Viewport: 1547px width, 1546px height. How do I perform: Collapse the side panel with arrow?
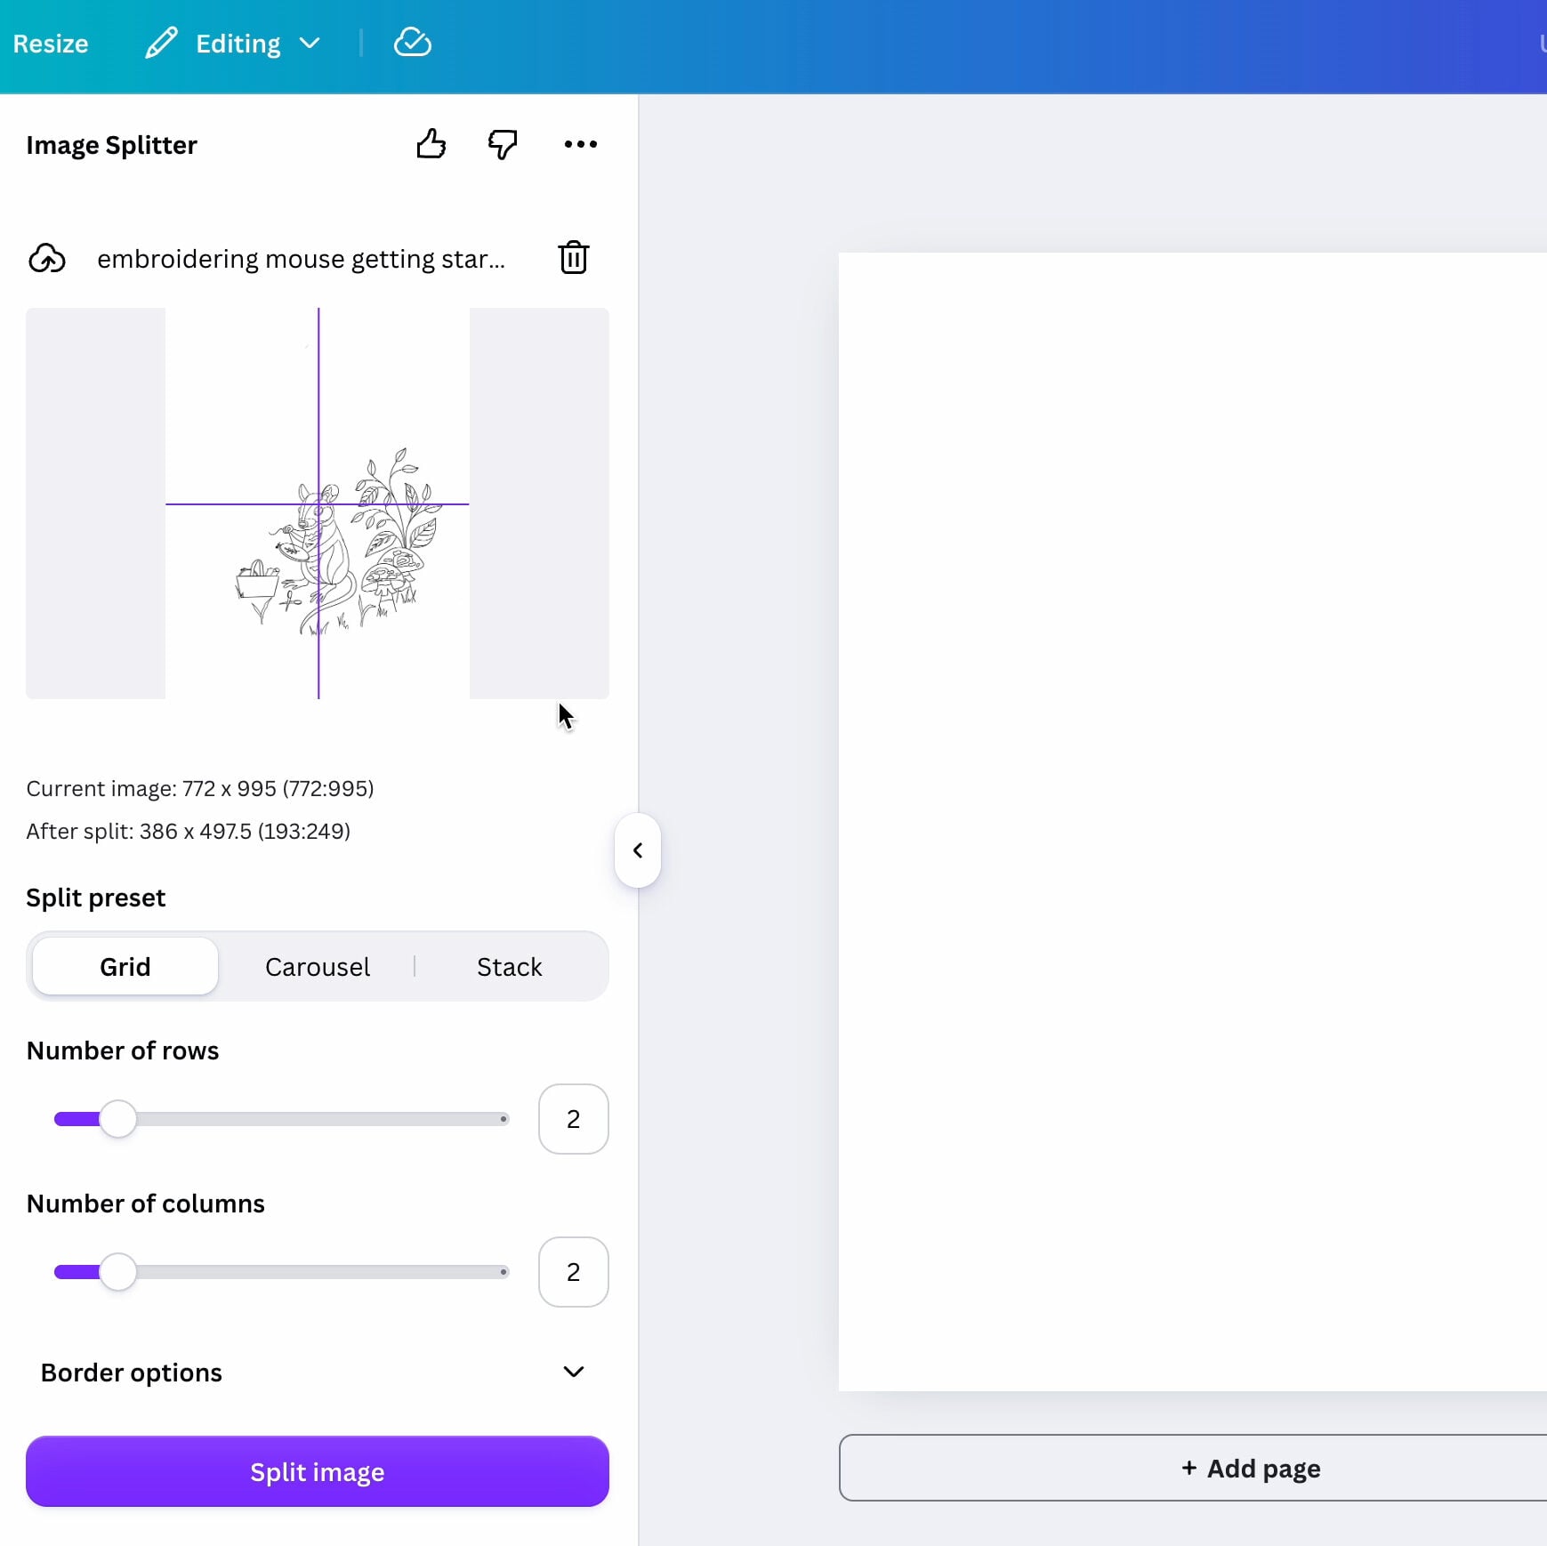coord(638,850)
